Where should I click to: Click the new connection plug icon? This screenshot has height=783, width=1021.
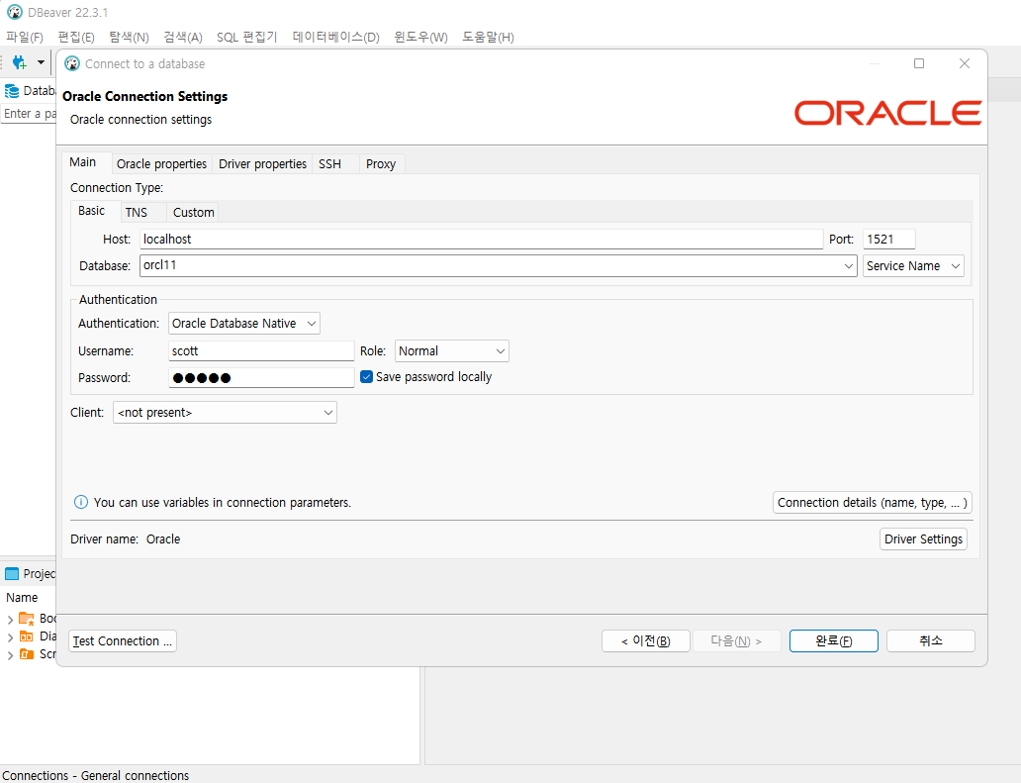[20, 62]
